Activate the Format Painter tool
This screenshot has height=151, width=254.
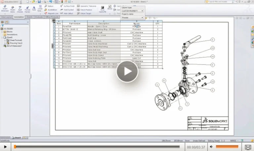[x=27, y=9]
